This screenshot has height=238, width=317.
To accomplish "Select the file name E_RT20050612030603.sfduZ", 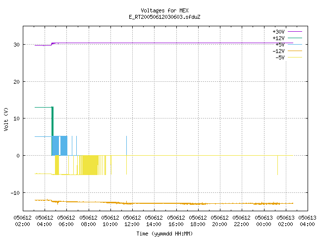I will (164, 17).
